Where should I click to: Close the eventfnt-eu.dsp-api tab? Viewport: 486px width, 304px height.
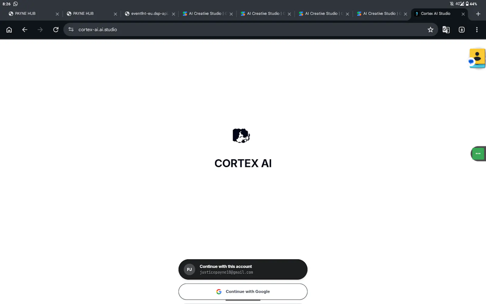tap(173, 14)
